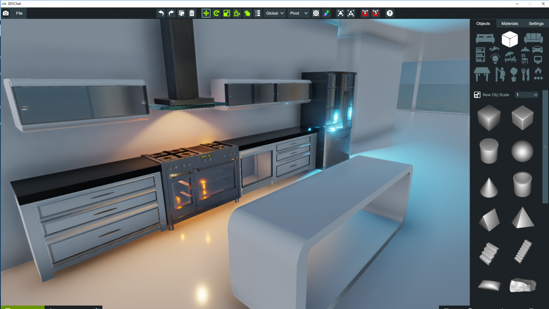Click the Redo arrow in the toolbar
The height and width of the screenshot is (309, 549).
tap(171, 13)
